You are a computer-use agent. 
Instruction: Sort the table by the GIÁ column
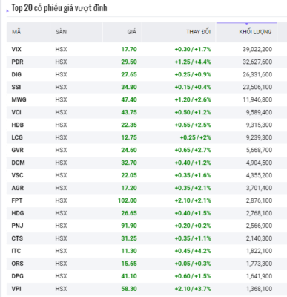pos(132,32)
